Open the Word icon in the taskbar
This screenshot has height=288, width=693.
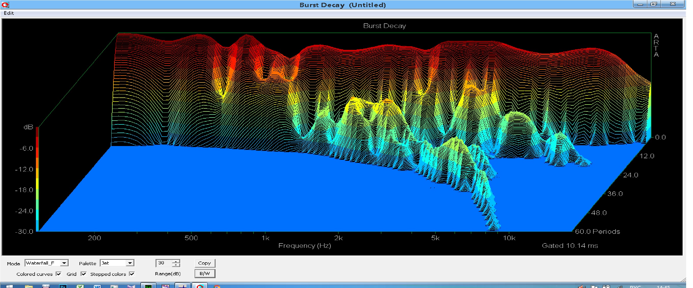(97, 286)
